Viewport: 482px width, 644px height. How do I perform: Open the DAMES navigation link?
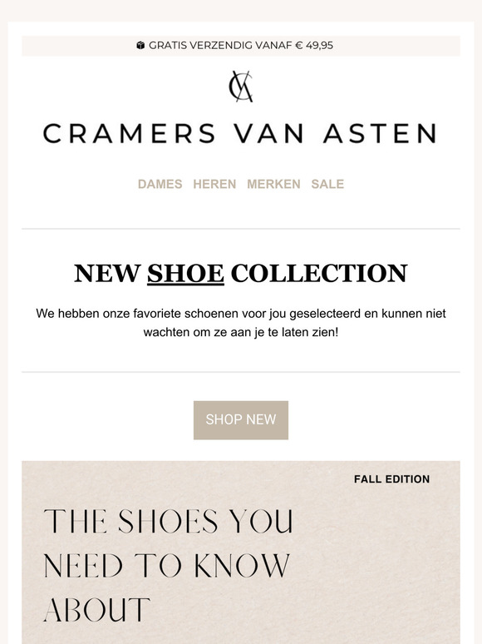click(160, 184)
